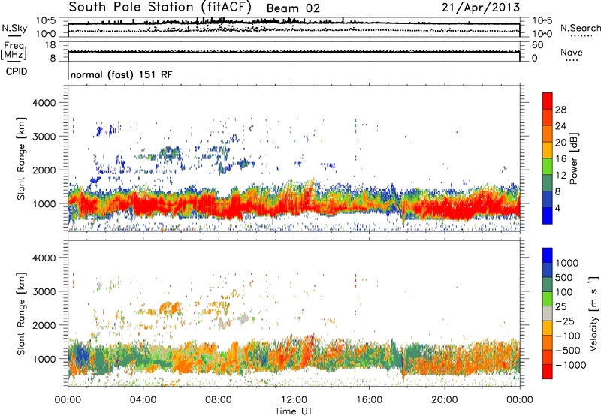The image size is (601, 416).
Task: Click the '08:00' time tick label
Action: (x=219, y=400)
